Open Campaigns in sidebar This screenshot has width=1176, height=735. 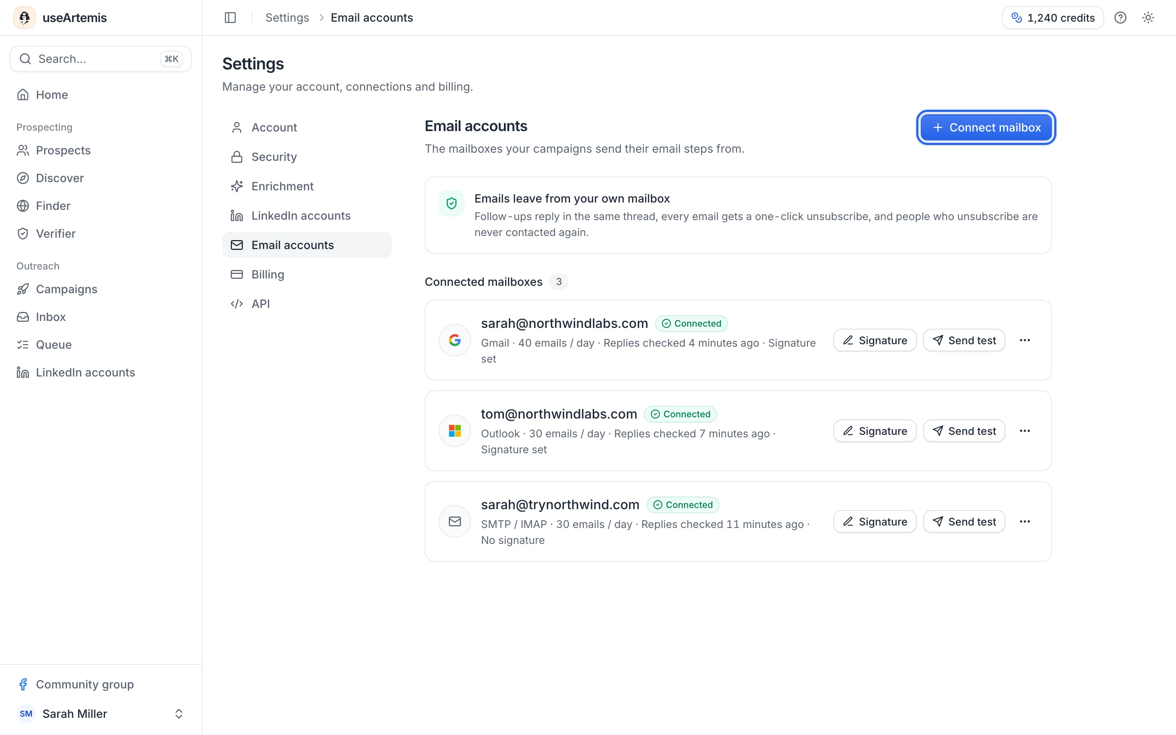100,289
